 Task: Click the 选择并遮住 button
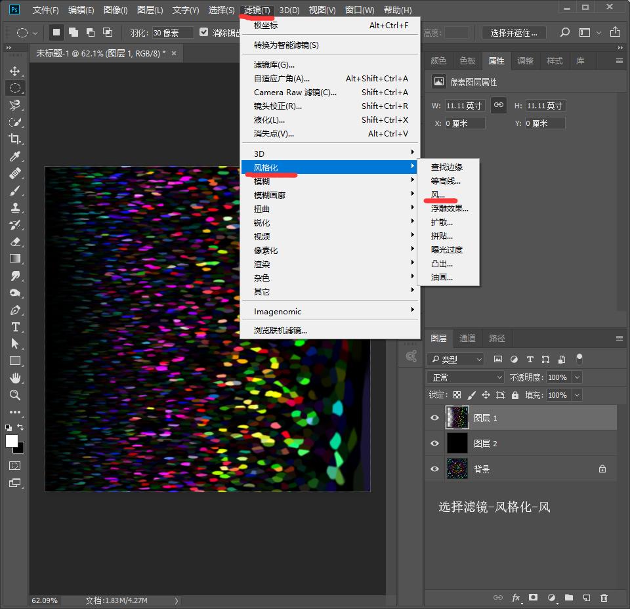[514, 33]
